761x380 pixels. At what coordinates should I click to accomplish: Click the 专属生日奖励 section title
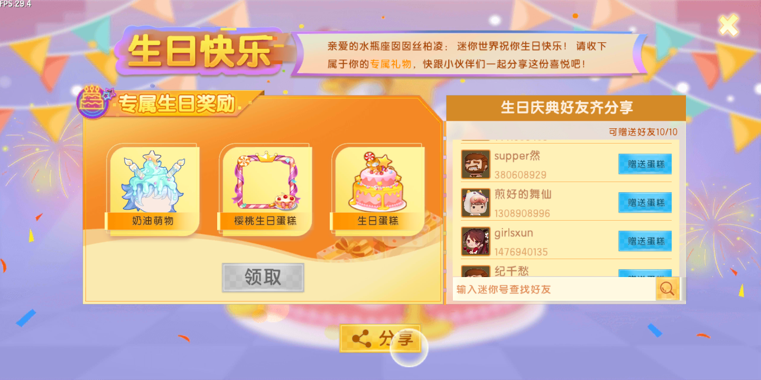(177, 104)
